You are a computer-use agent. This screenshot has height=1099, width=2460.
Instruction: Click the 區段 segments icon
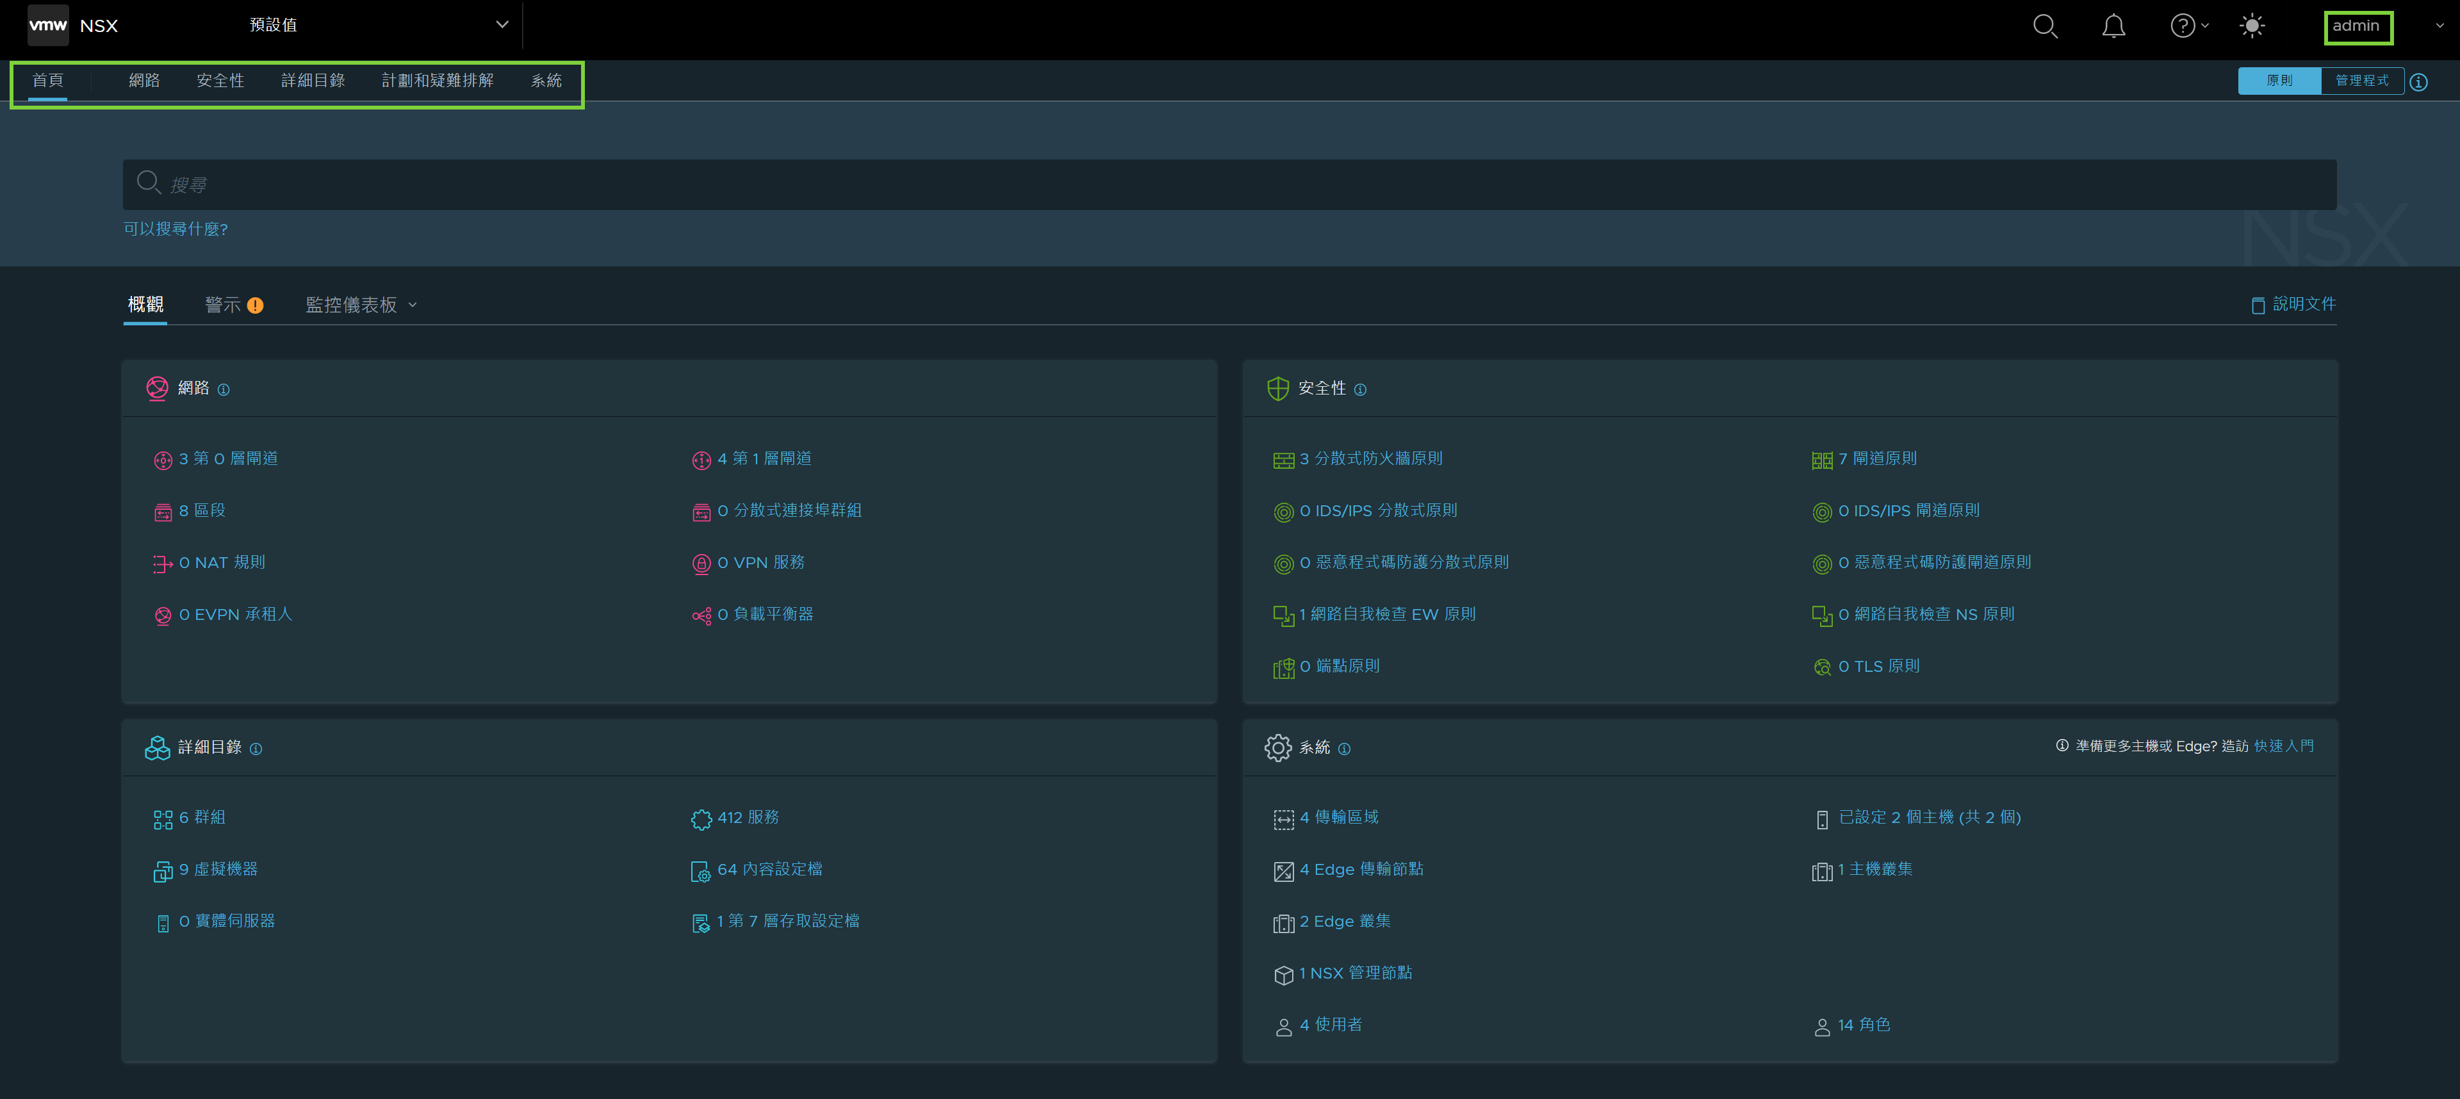(163, 513)
